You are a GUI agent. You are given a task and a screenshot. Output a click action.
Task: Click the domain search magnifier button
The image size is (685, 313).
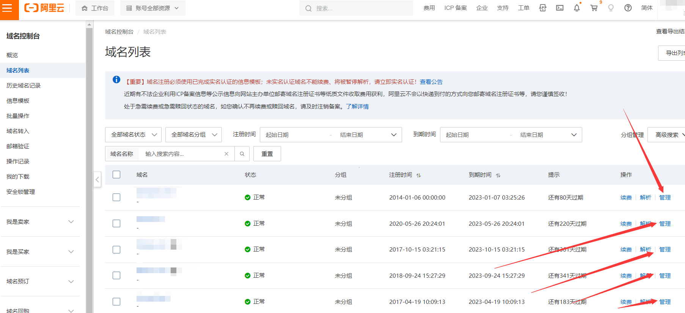tap(242, 154)
